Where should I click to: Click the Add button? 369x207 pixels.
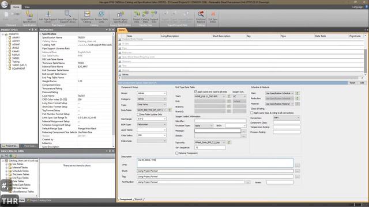(x=362, y=83)
